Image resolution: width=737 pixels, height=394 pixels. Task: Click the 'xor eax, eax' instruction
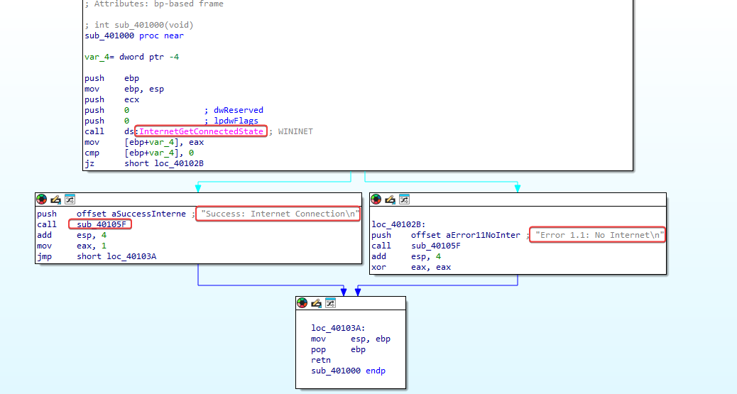click(411, 267)
